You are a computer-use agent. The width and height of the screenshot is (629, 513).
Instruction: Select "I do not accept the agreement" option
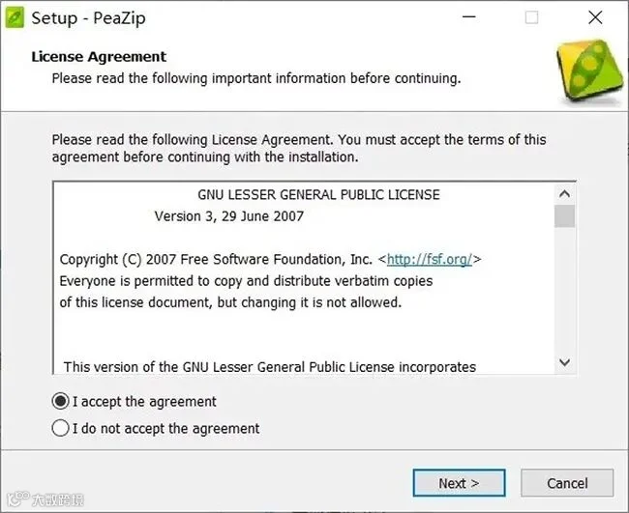point(61,428)
